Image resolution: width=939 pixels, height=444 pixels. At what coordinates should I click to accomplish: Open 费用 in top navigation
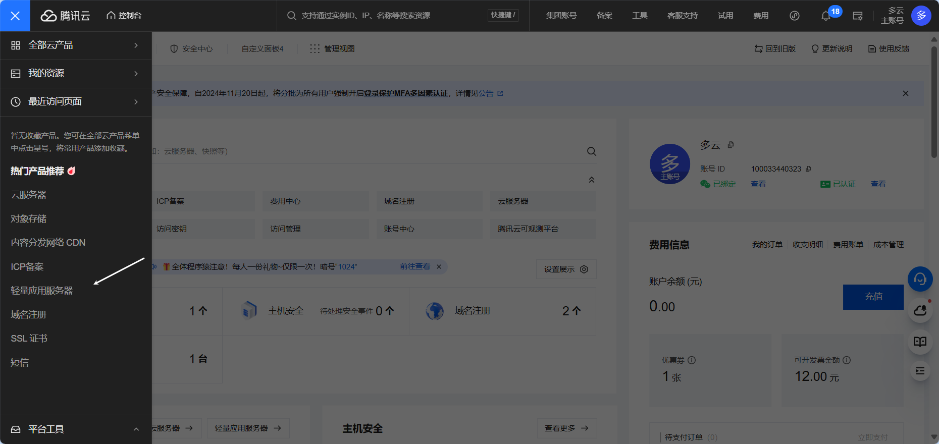pos(760,16)
